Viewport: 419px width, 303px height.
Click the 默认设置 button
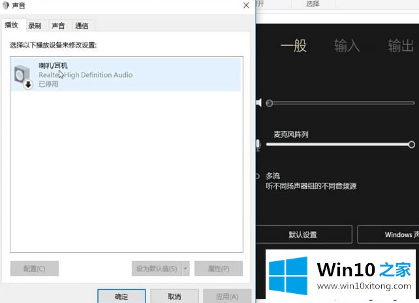(x=303, y=234)
